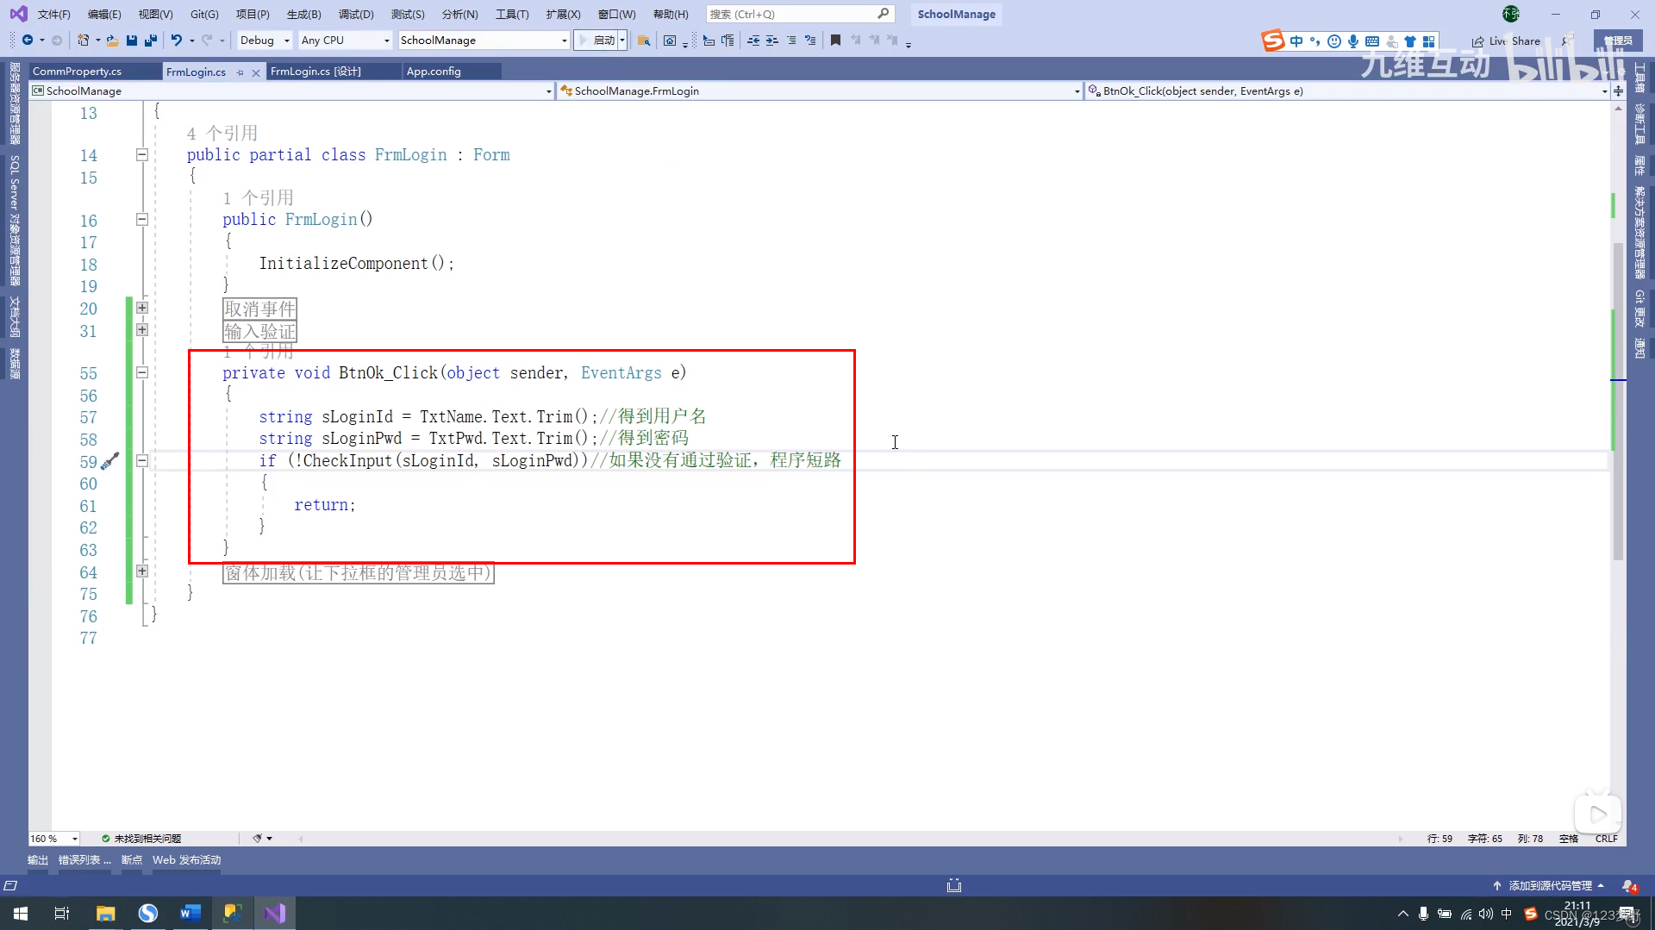Click 添加到源代码管理 in status bar

pyautogui.click(x=1549, y=886)
